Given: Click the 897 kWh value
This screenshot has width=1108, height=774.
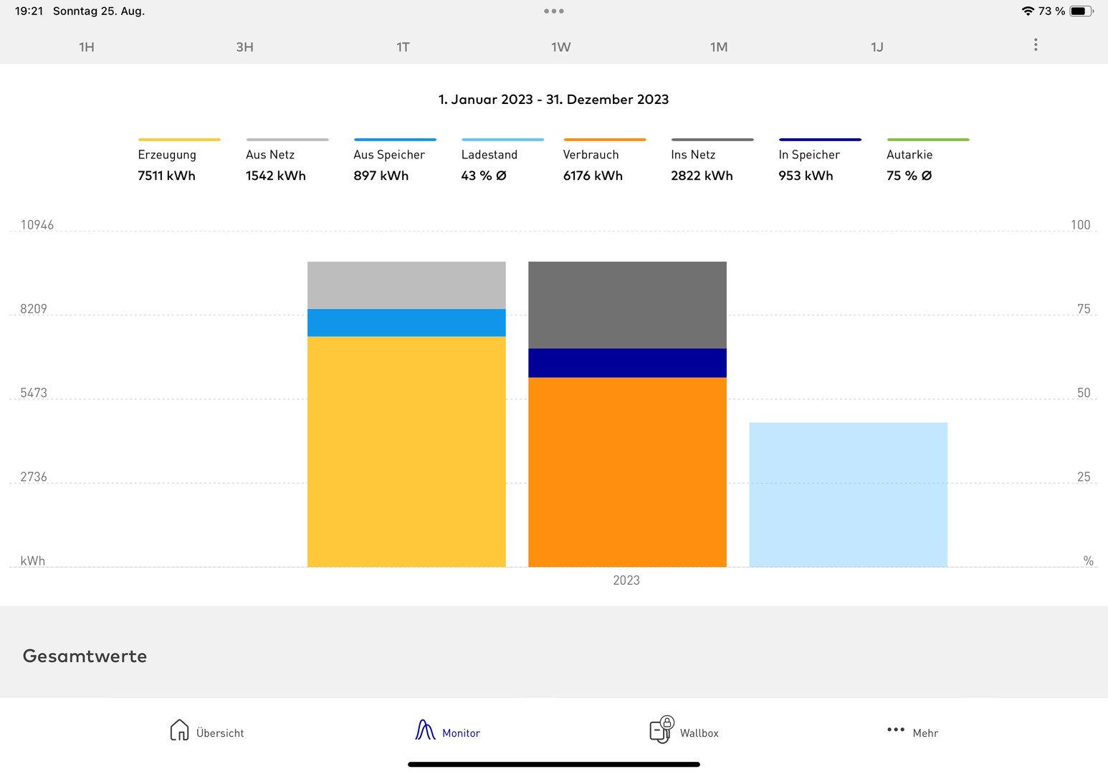Looking at the screenshot, I should point(381,176).
